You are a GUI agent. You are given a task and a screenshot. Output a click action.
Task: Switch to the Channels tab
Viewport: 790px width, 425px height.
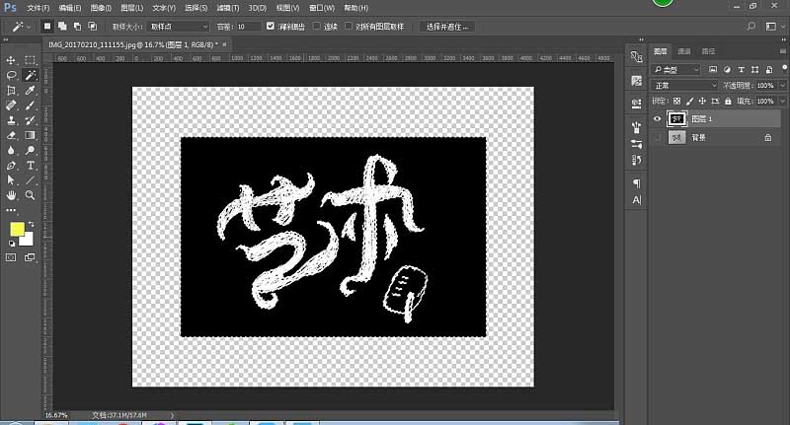[684, 51]
